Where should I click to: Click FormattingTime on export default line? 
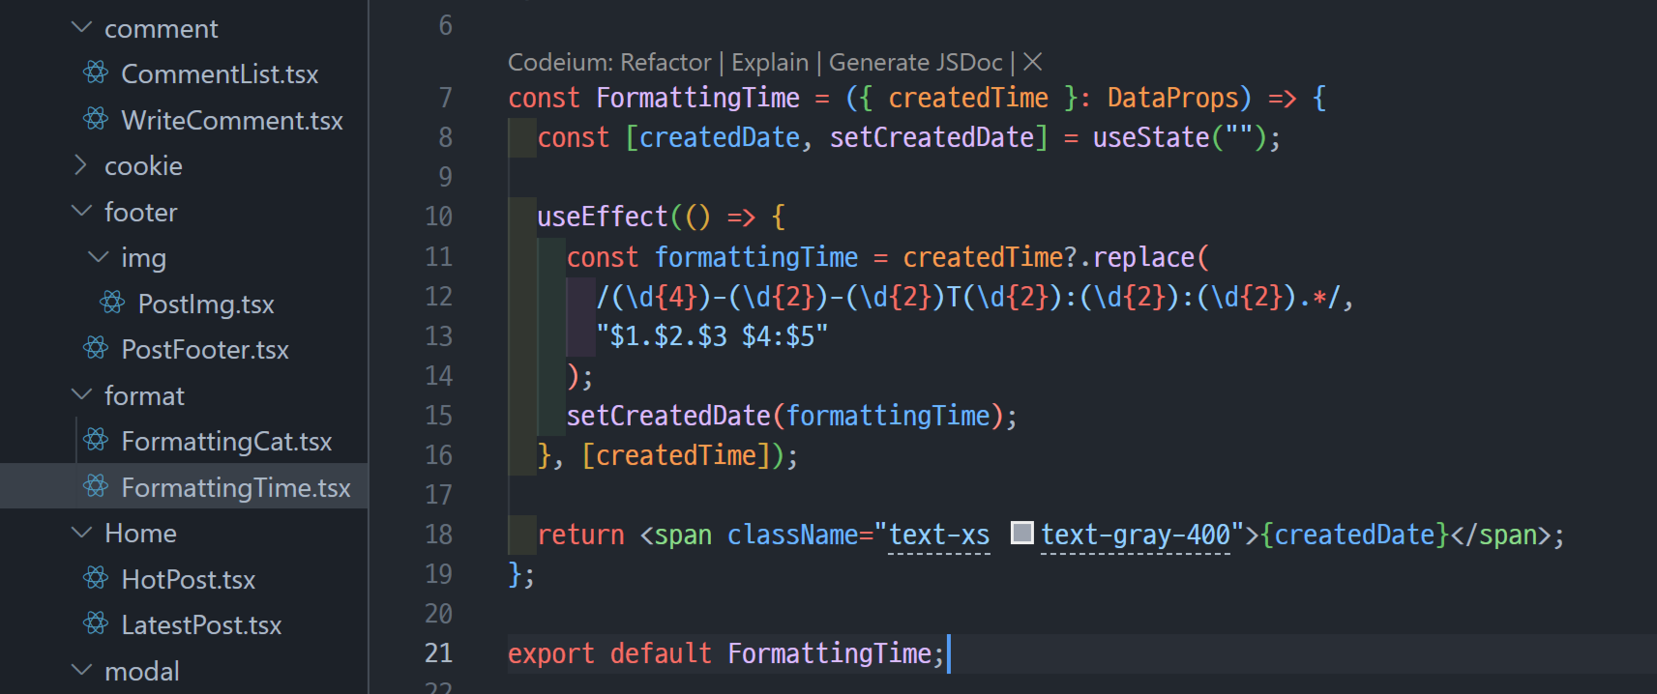tap(829, 652)
